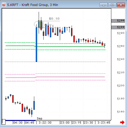Click the 3-23:45 time axis label

[104, 123]
